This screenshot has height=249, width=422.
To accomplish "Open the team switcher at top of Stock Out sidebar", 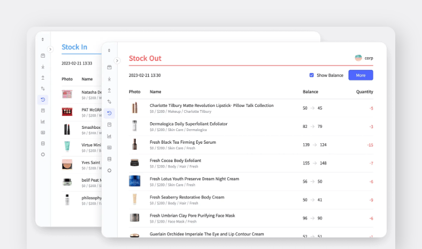I will (109, 50).
